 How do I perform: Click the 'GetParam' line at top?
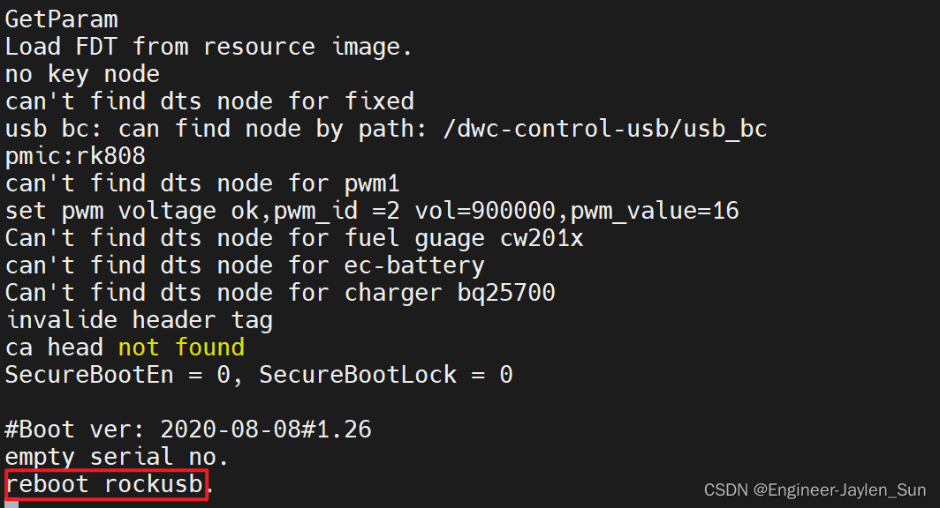pyautogui.click(x=61, y=19)
